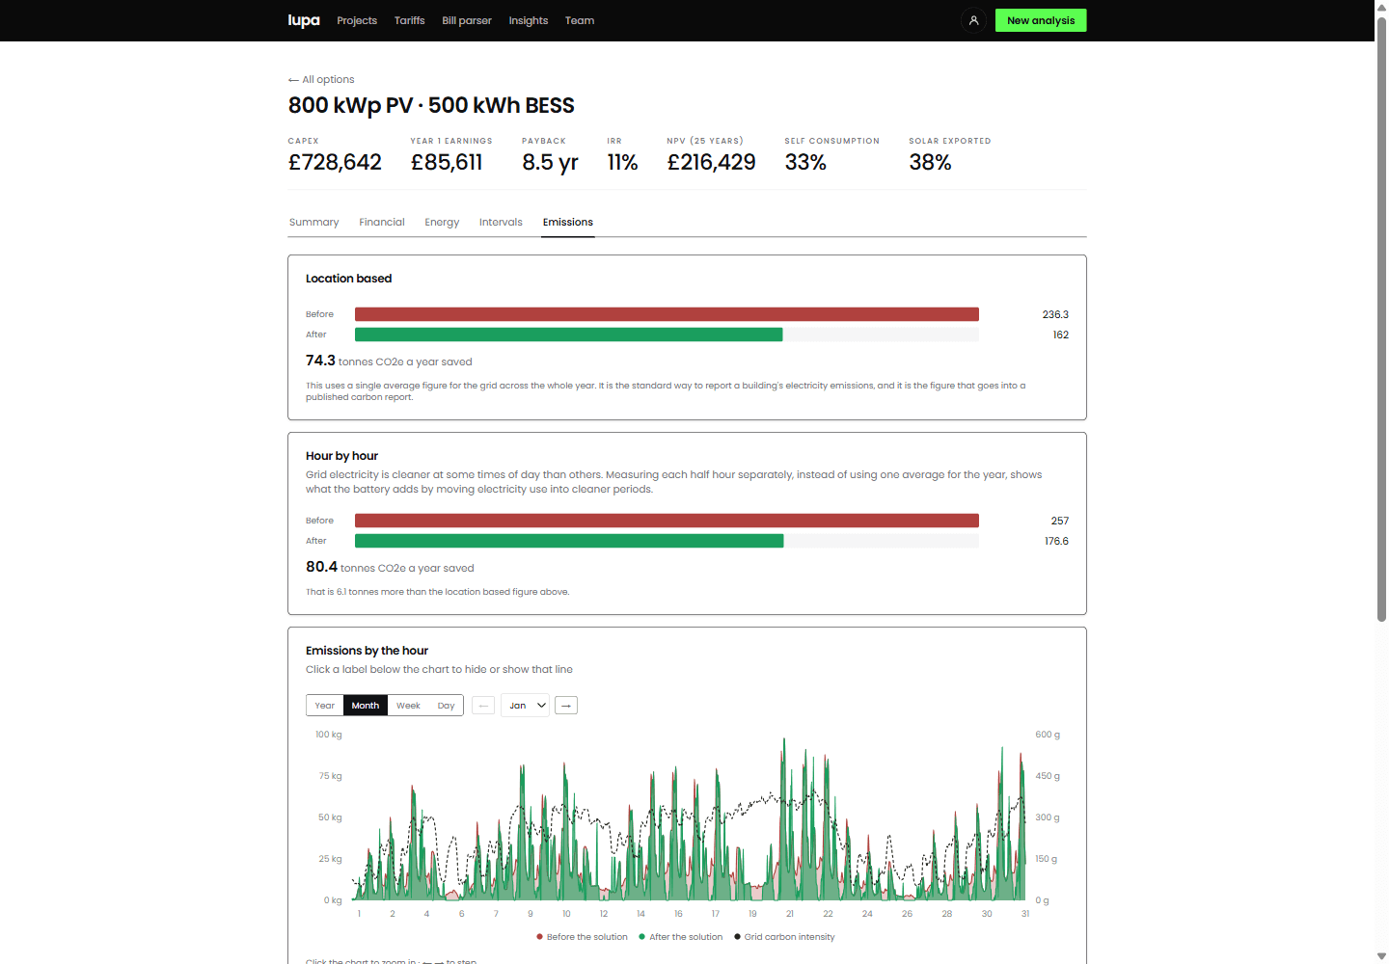
Task: Click the CAPEX value £728,642
Action: coord(335,163)
